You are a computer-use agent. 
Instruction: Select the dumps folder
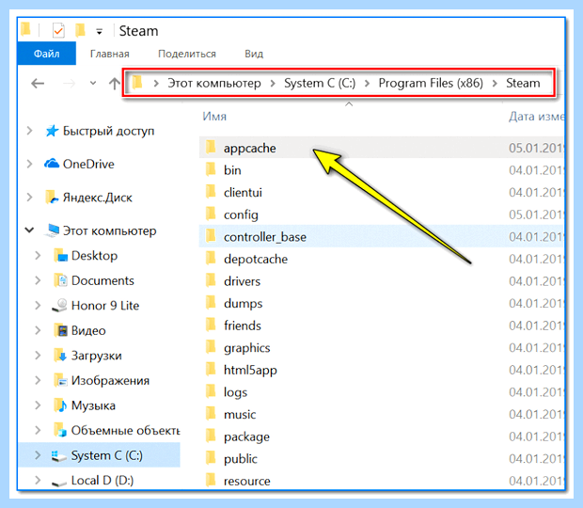244,304
